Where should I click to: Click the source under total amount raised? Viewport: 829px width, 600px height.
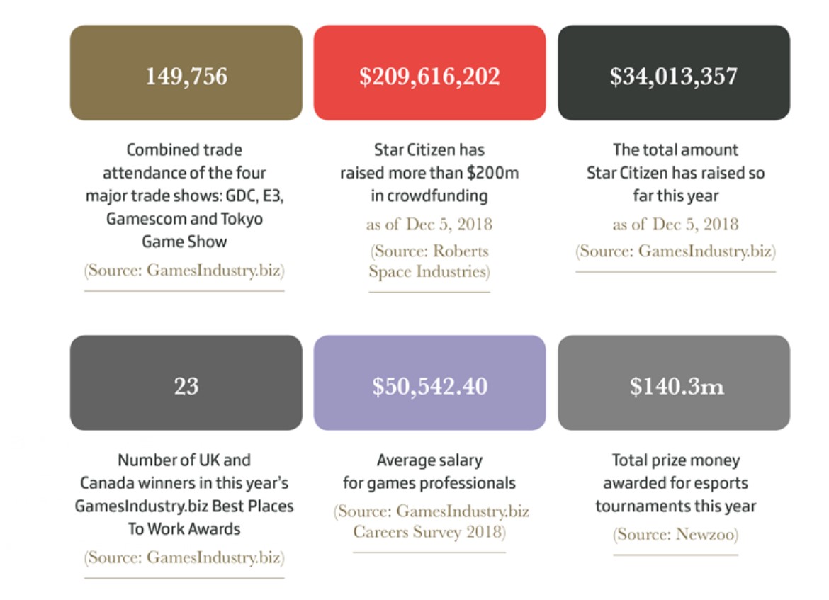pyautogui.click(x=676, y=251)
